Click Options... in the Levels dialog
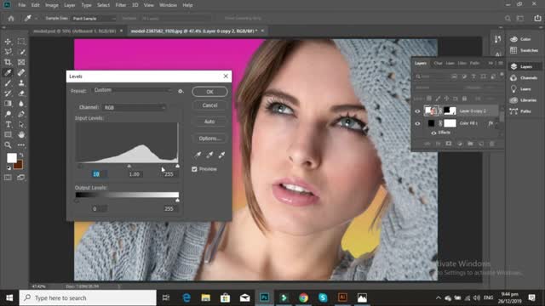Image resolution: width=545 pixels, height=306 pixels. [x=210, y=139]
